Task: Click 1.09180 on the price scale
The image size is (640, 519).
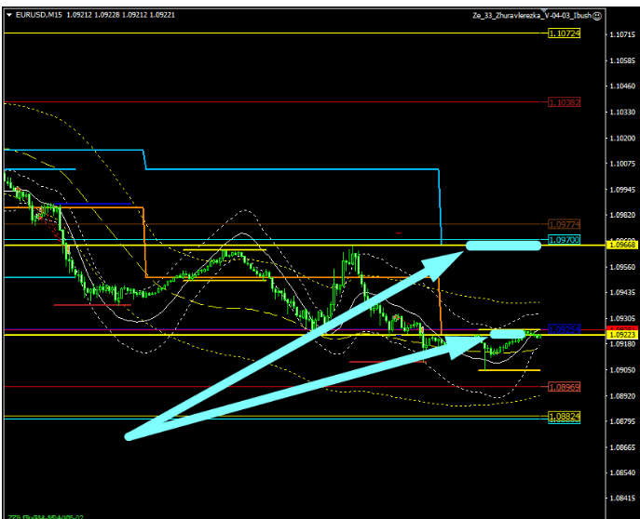Action: [x=622, y=344]
